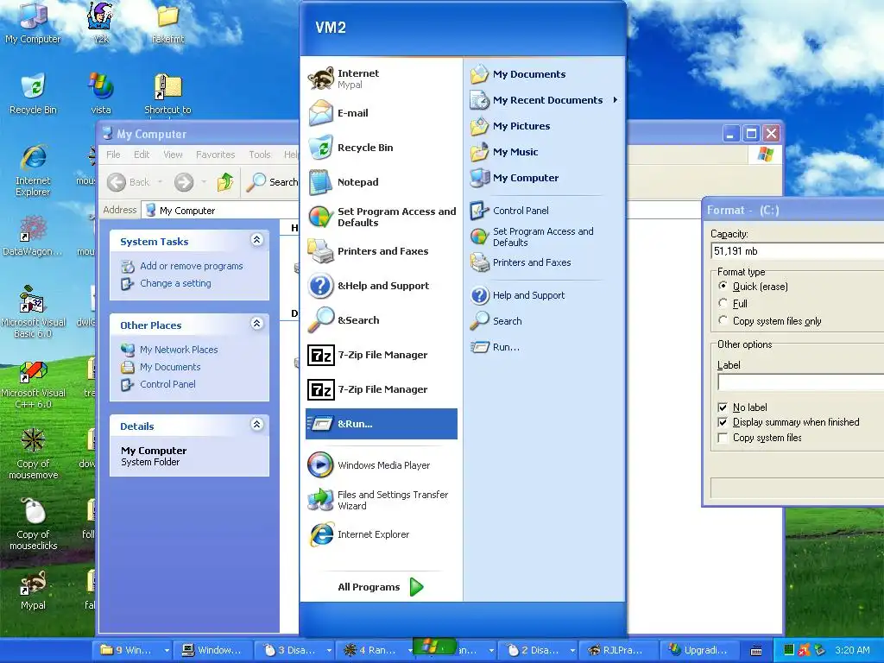
Task: Expand 3 Disa... taskbar group dropdown
Action: [329, 650]
